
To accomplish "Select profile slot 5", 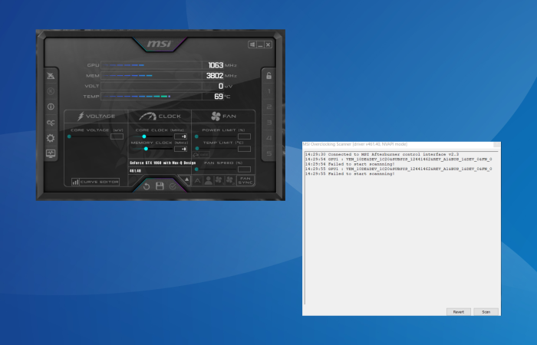I will (268, 153).
